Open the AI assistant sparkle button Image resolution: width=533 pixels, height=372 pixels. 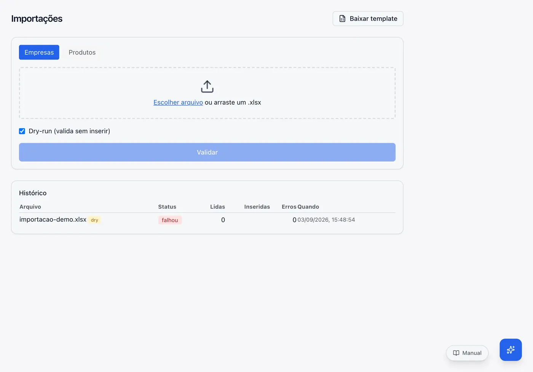pyautogui.click(x=511, y=350)
